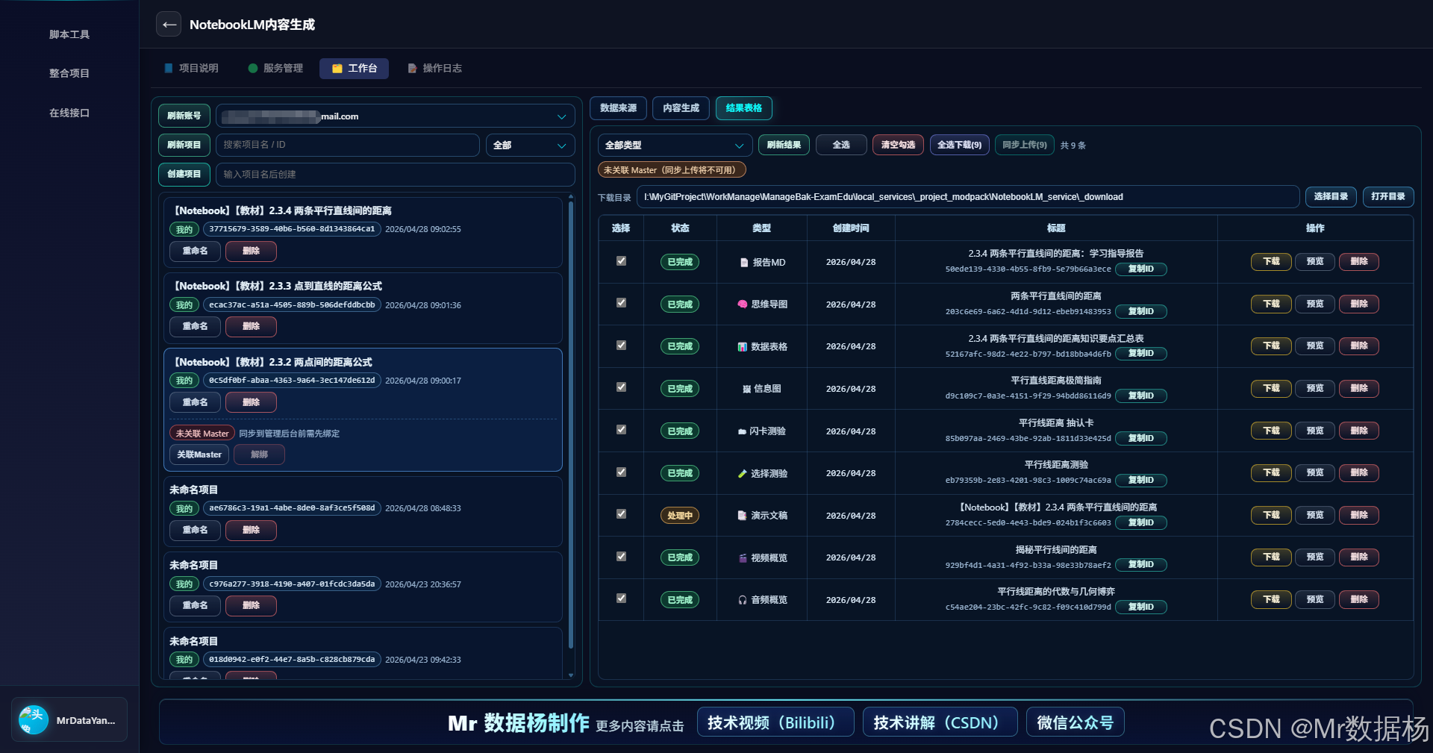This screenshot has width=1433, height=753.
Task: Open the 全部 project filter dropdown
Action: pyautogui.click(x=530, y=146)
